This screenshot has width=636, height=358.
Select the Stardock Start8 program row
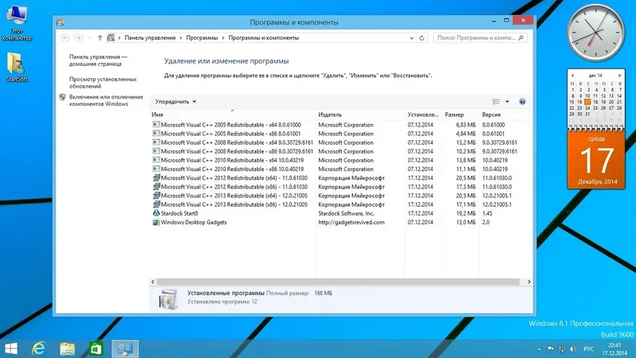tap(340, 213)
